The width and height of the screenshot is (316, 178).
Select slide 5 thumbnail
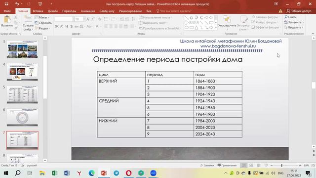[22, 94]
